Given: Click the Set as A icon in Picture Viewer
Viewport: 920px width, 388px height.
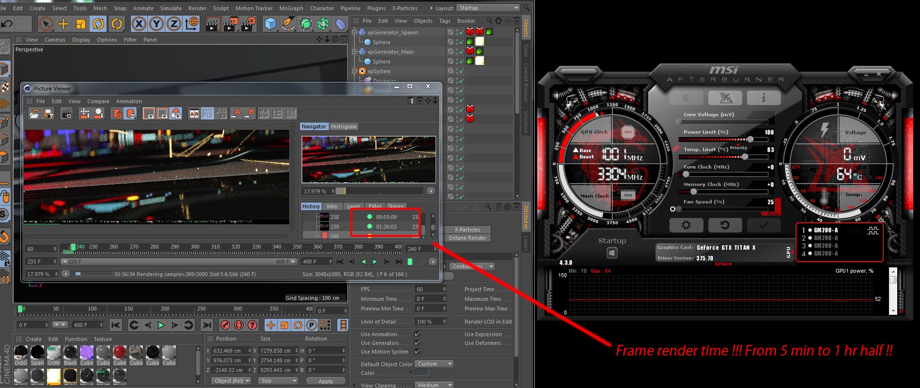Looking at the screenshot, I should point(235,113).
